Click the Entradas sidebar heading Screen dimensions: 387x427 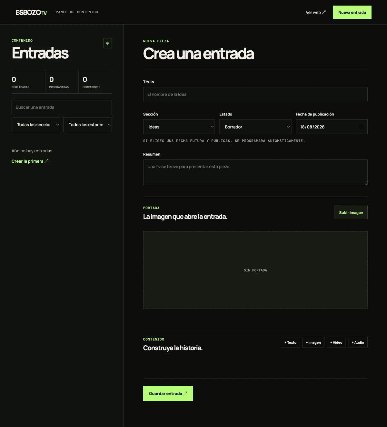[40, 53]
